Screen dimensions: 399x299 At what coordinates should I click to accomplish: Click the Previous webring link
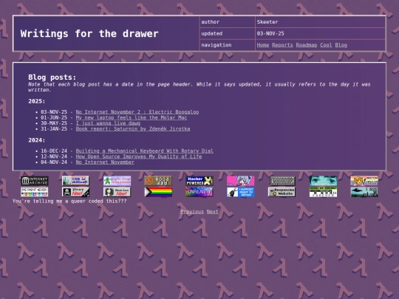pos(192,212)
